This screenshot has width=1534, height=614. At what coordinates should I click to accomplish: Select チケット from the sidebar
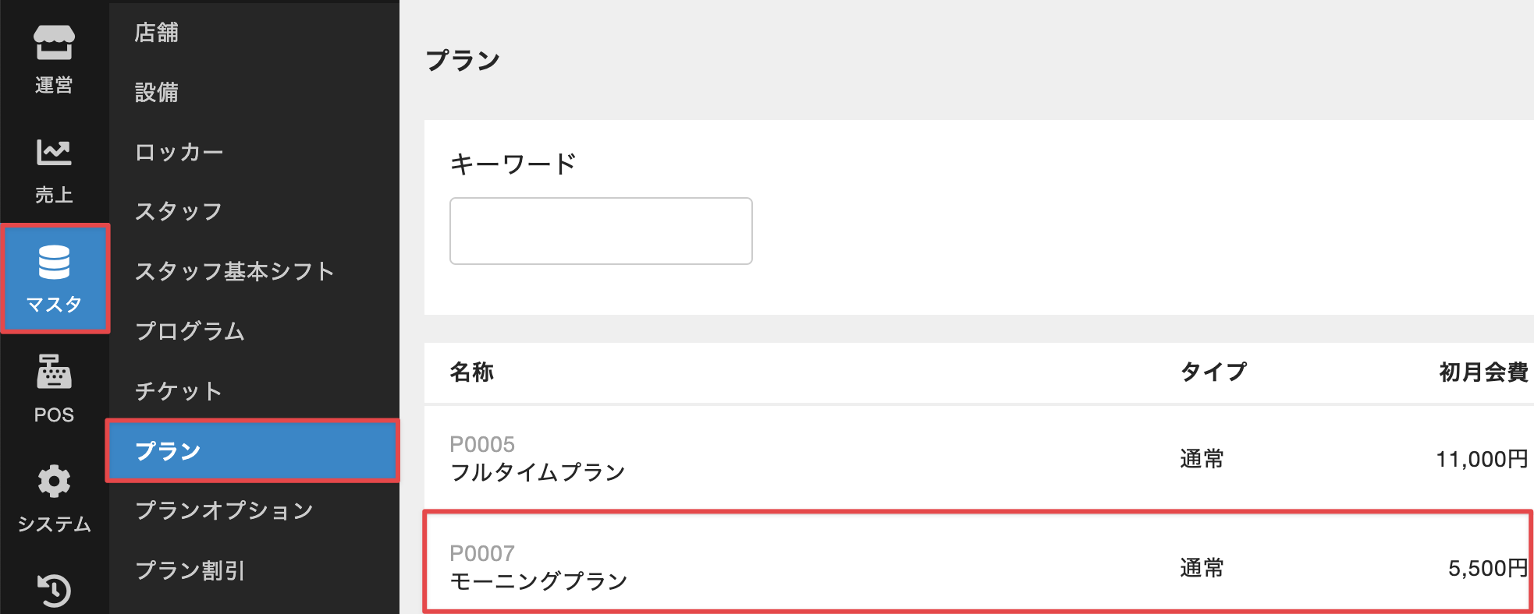point(179,390)
